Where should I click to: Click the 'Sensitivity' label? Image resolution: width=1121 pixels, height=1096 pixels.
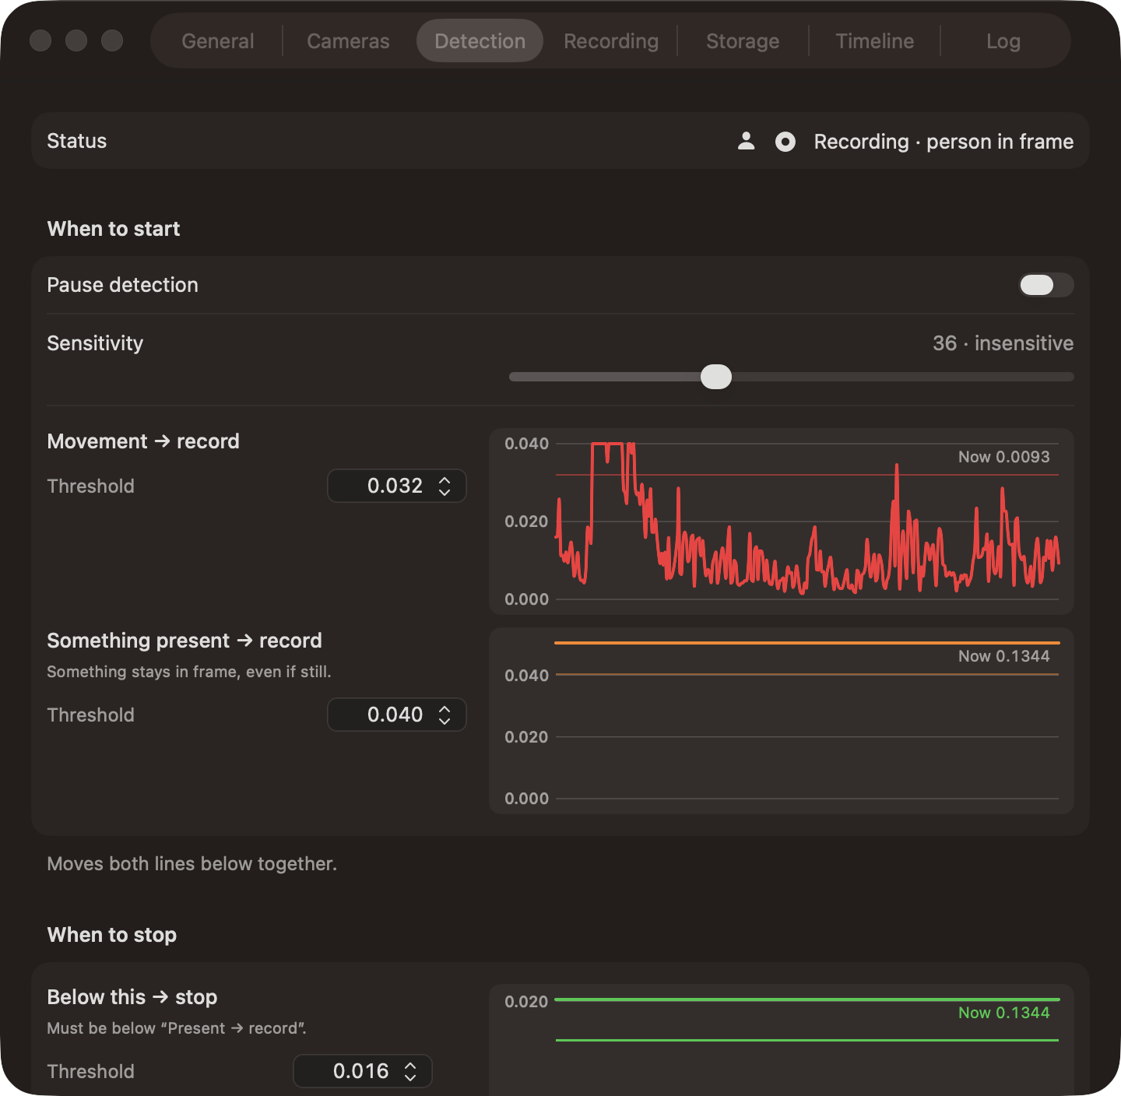[95, 343]
